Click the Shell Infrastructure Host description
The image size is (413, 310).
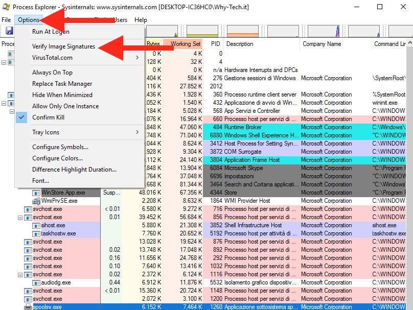coord(253,225)
